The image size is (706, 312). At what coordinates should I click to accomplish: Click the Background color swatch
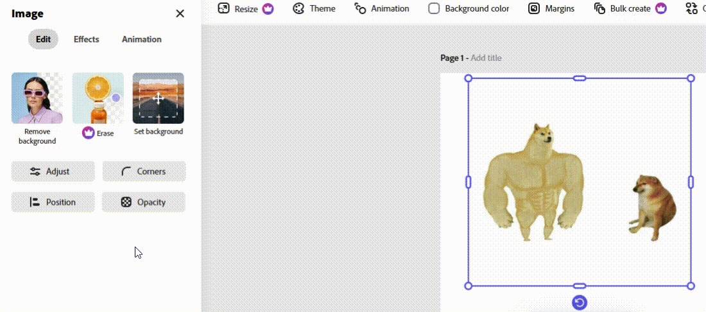[434, 8]
